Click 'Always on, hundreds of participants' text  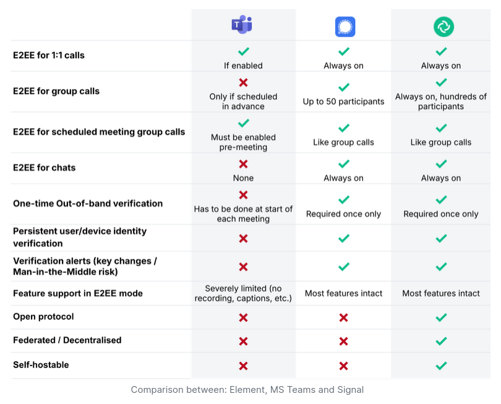tap(441, 101)
